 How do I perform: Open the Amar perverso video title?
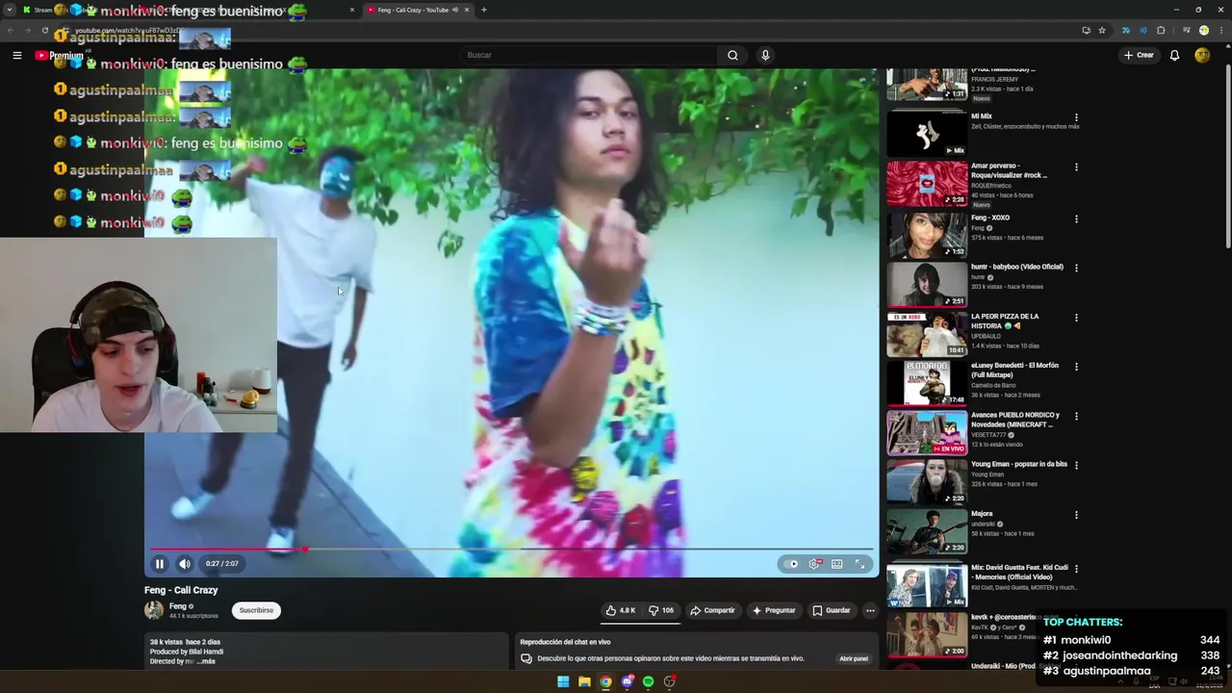pos(1009,170)
